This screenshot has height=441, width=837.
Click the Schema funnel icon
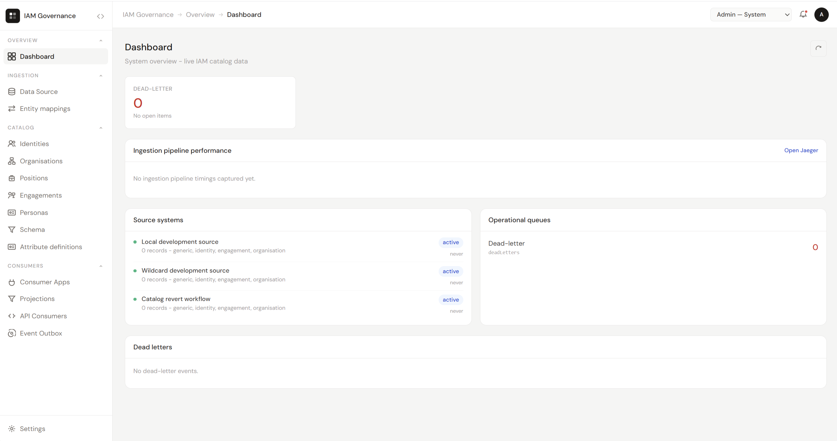[12, 230]
